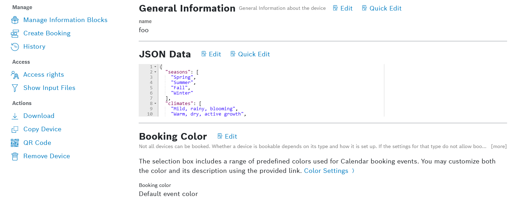Open Quick Edit for General Information

[382, 8]
